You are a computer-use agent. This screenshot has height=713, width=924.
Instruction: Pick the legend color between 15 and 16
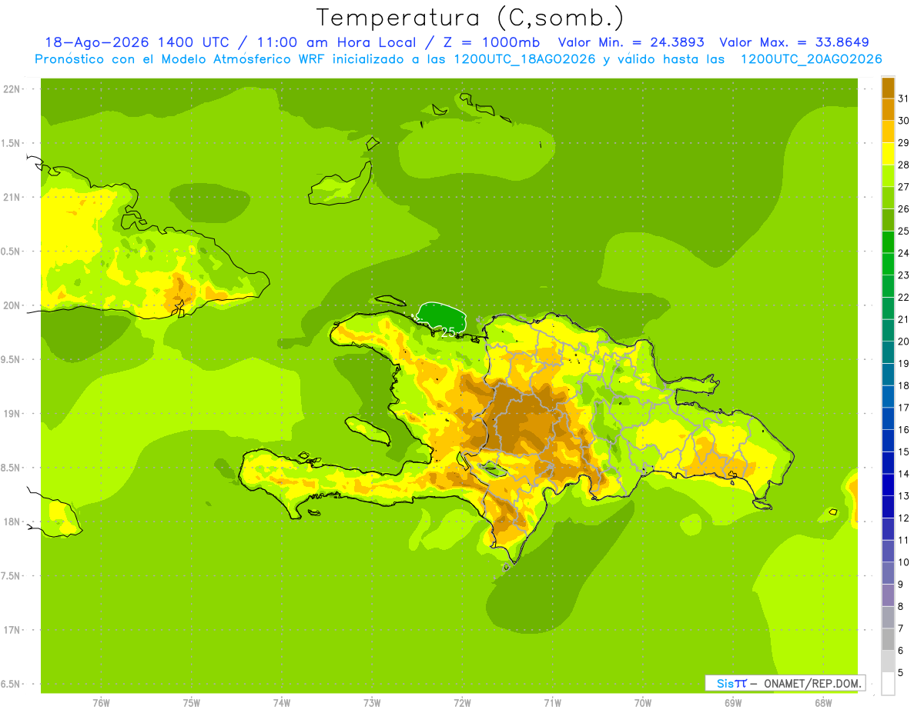click(x=888, y=441)
